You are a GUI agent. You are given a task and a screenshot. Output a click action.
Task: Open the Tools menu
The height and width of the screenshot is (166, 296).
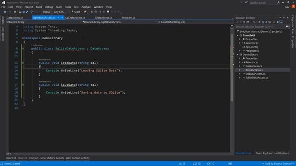(x=68, y=7)
